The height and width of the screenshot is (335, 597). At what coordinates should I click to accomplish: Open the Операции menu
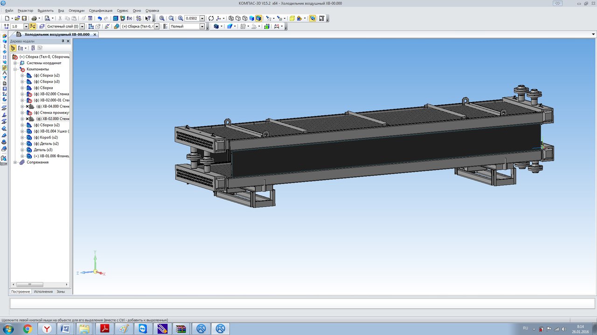(76, 10)
